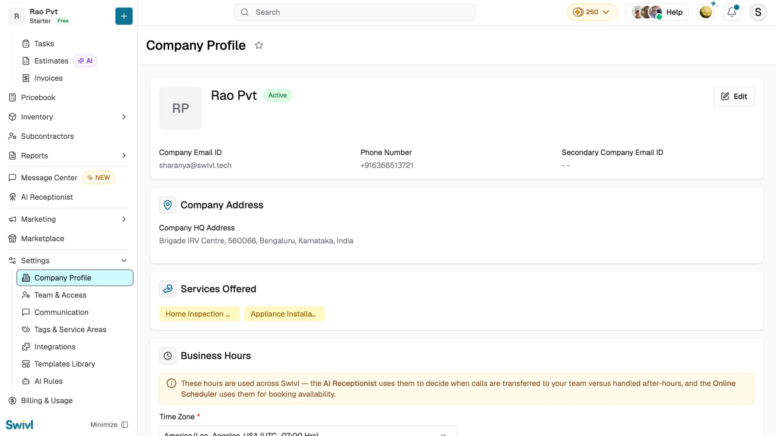Open Integrations settings
Image resolution: width=776 pixels, height=436 pixels.
(x=55, y=347)
